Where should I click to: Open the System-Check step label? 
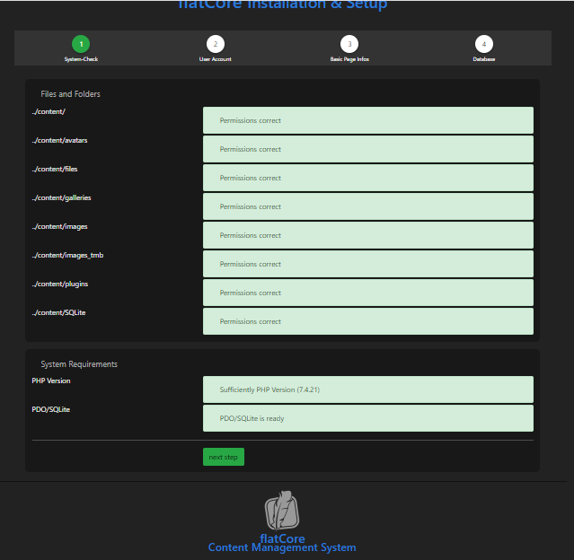(x=81, y=59)
